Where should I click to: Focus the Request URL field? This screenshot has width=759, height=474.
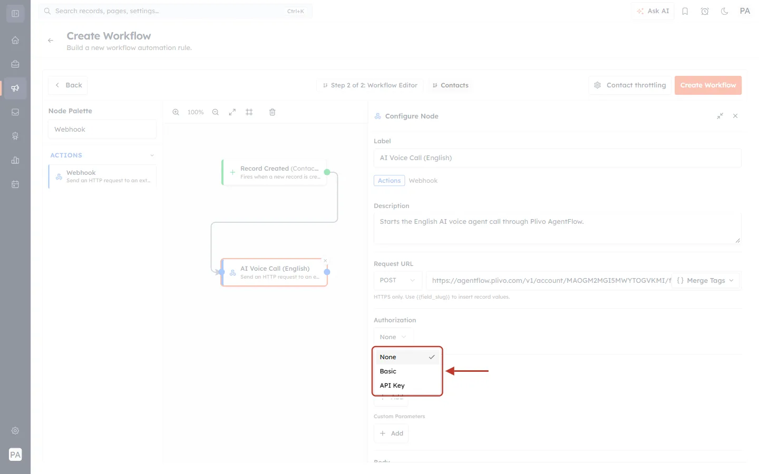[x=548, y=281]
